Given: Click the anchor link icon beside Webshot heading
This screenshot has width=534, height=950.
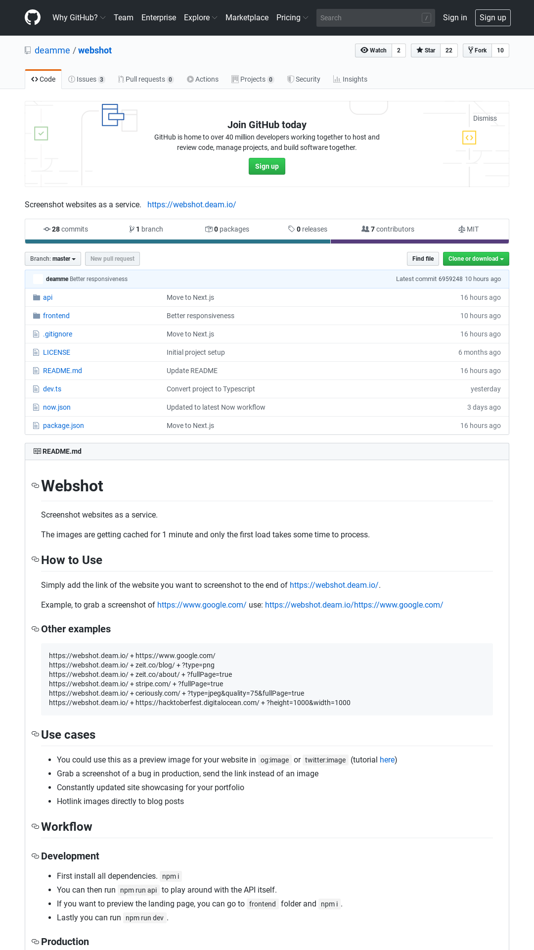Looking at the screenshot, I should (x=35, y=485).
